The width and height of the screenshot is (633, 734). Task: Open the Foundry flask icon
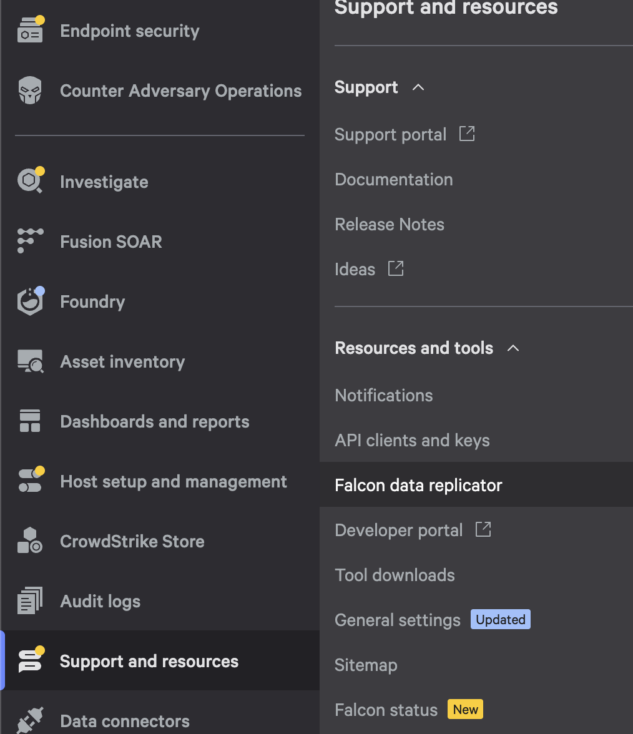[30, 302]
